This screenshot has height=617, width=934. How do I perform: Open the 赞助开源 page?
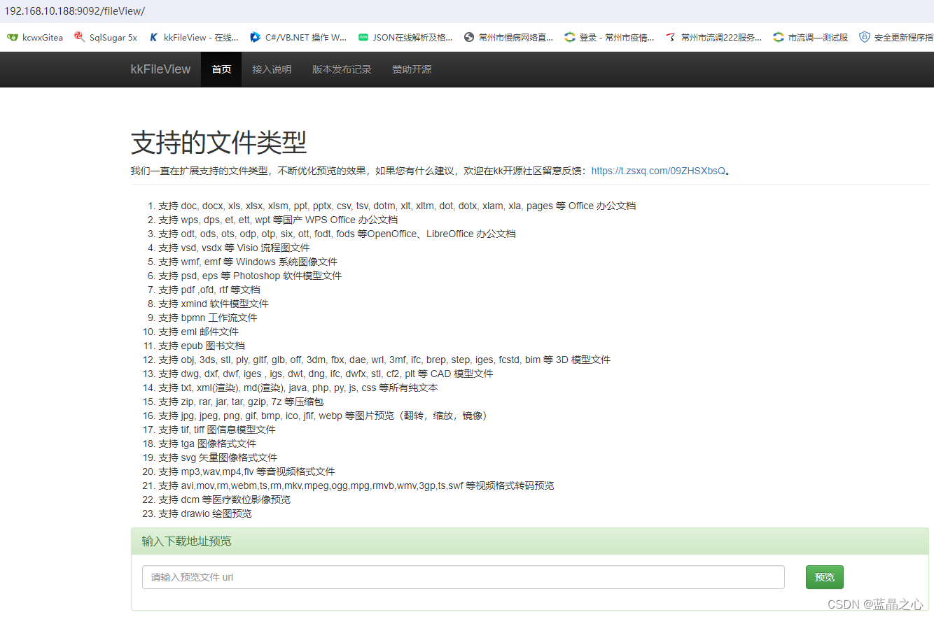coord(411,69)
